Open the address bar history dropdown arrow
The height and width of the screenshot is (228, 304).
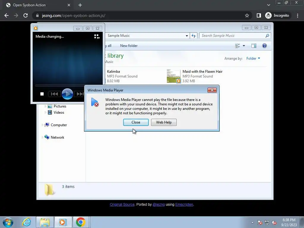click(187, 36)
